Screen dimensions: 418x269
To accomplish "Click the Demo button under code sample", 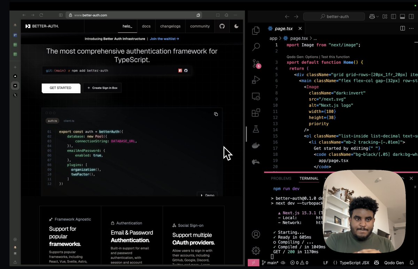I will pyautogui.click(x=207, y=195).
